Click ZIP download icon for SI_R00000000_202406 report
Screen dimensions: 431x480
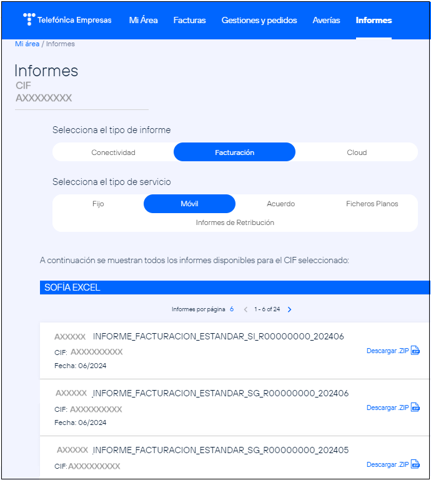tap(415, 351)
